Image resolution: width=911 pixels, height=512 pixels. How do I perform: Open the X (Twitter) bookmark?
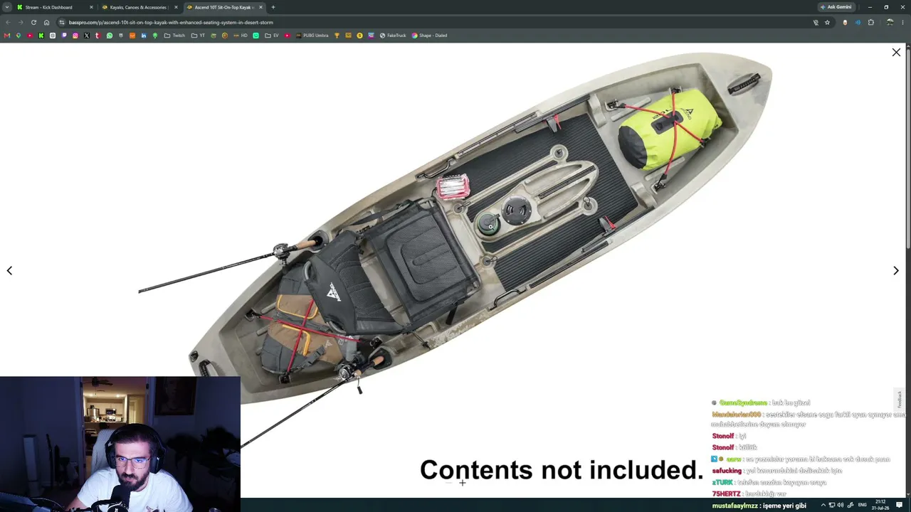87,36
